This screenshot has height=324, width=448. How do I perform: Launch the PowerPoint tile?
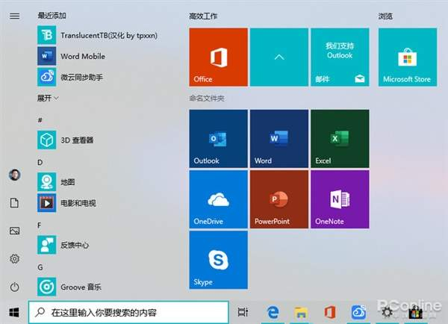279,199
